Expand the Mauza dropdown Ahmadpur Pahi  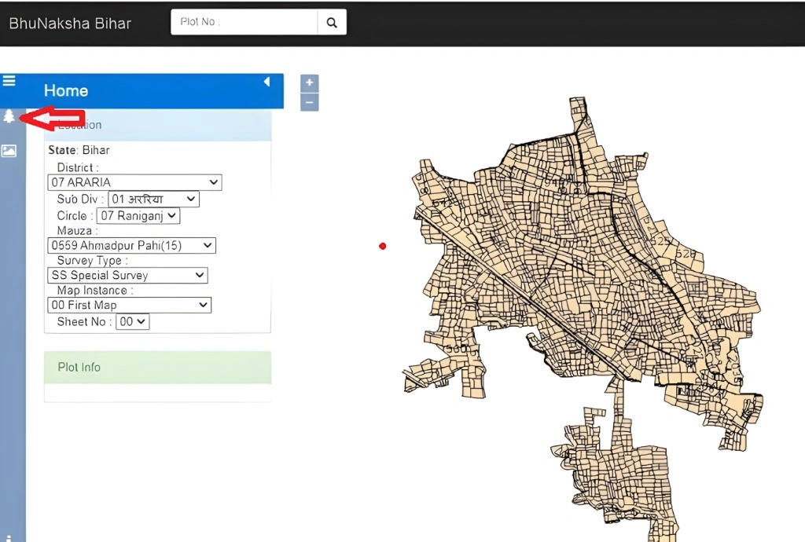(131, 246)
